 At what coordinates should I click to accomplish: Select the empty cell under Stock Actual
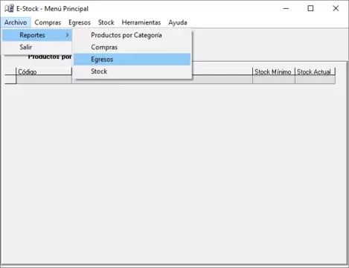(x=315, y=80)
